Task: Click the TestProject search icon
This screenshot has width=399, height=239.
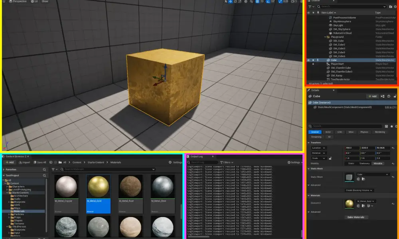Action: [x=44, y=176]
